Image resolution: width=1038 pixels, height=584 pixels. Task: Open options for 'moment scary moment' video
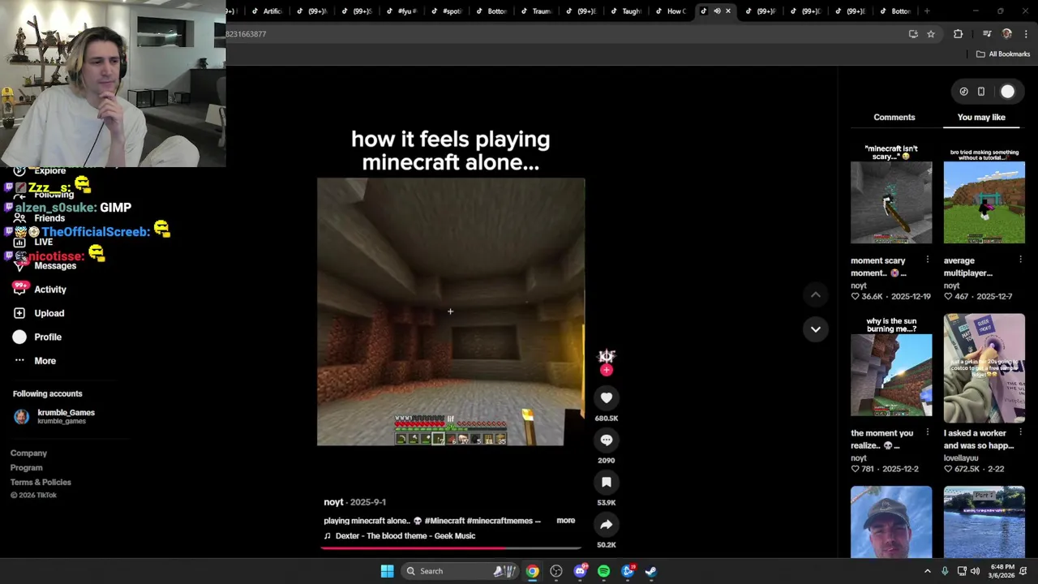pyautogui.click(x=928, y=260)
